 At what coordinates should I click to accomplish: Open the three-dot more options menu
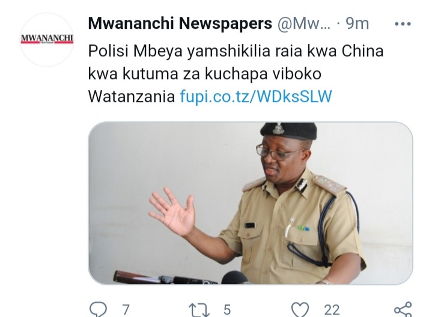403,24
